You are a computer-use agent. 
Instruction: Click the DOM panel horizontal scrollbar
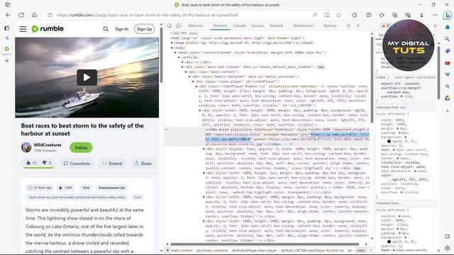tap(265, 244)
